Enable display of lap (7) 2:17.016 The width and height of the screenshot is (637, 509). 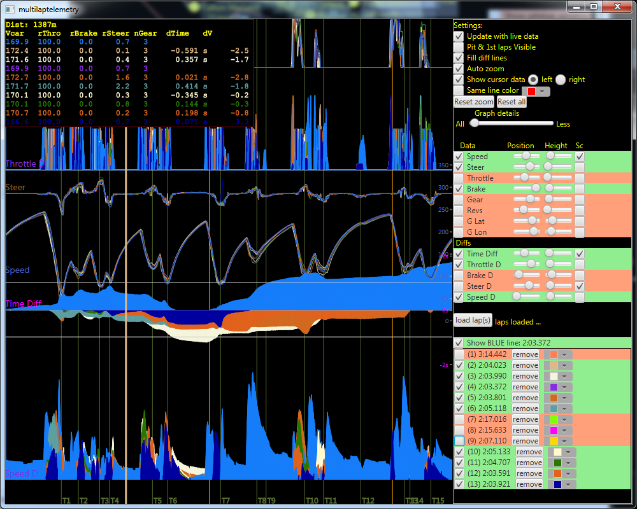458,419
